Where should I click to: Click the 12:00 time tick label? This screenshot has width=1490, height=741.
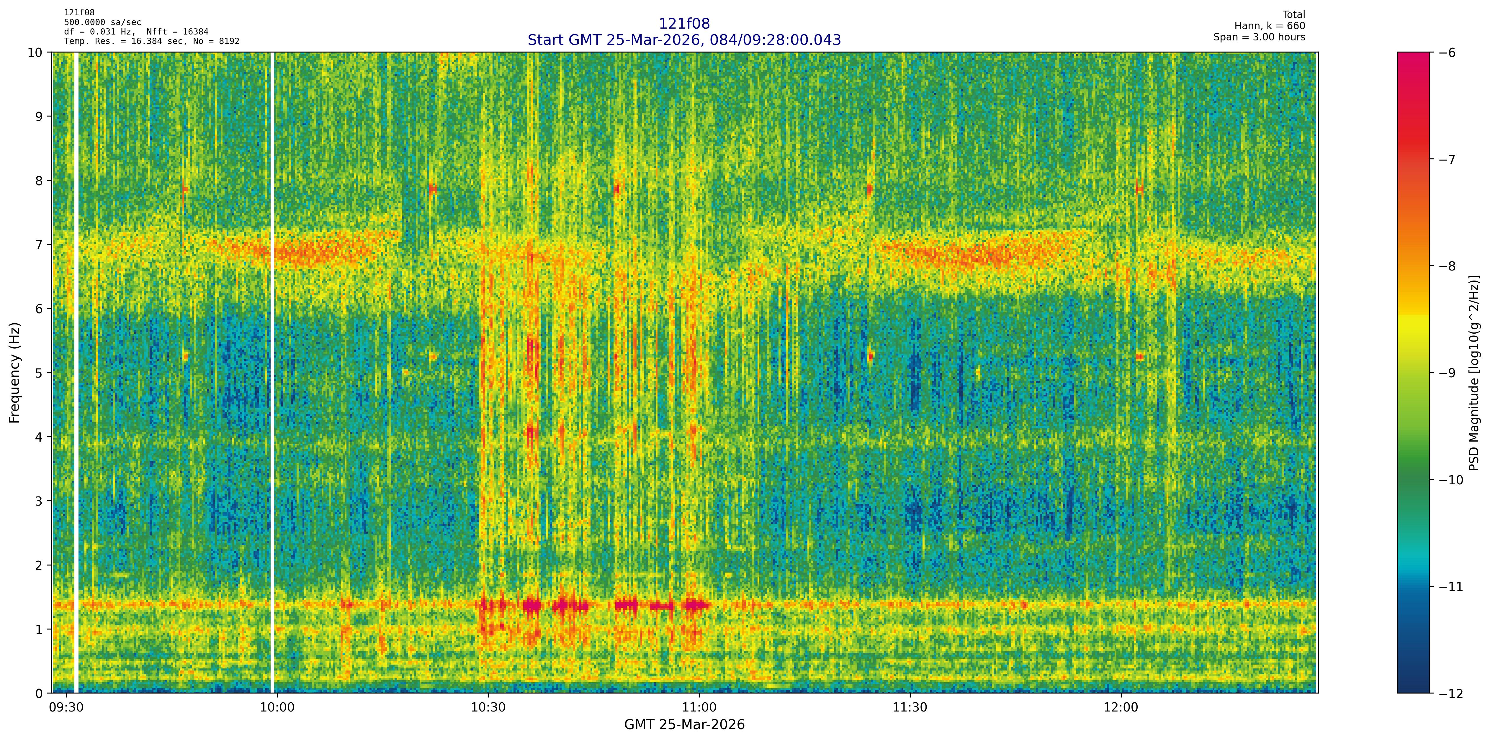pos(1121,708)
